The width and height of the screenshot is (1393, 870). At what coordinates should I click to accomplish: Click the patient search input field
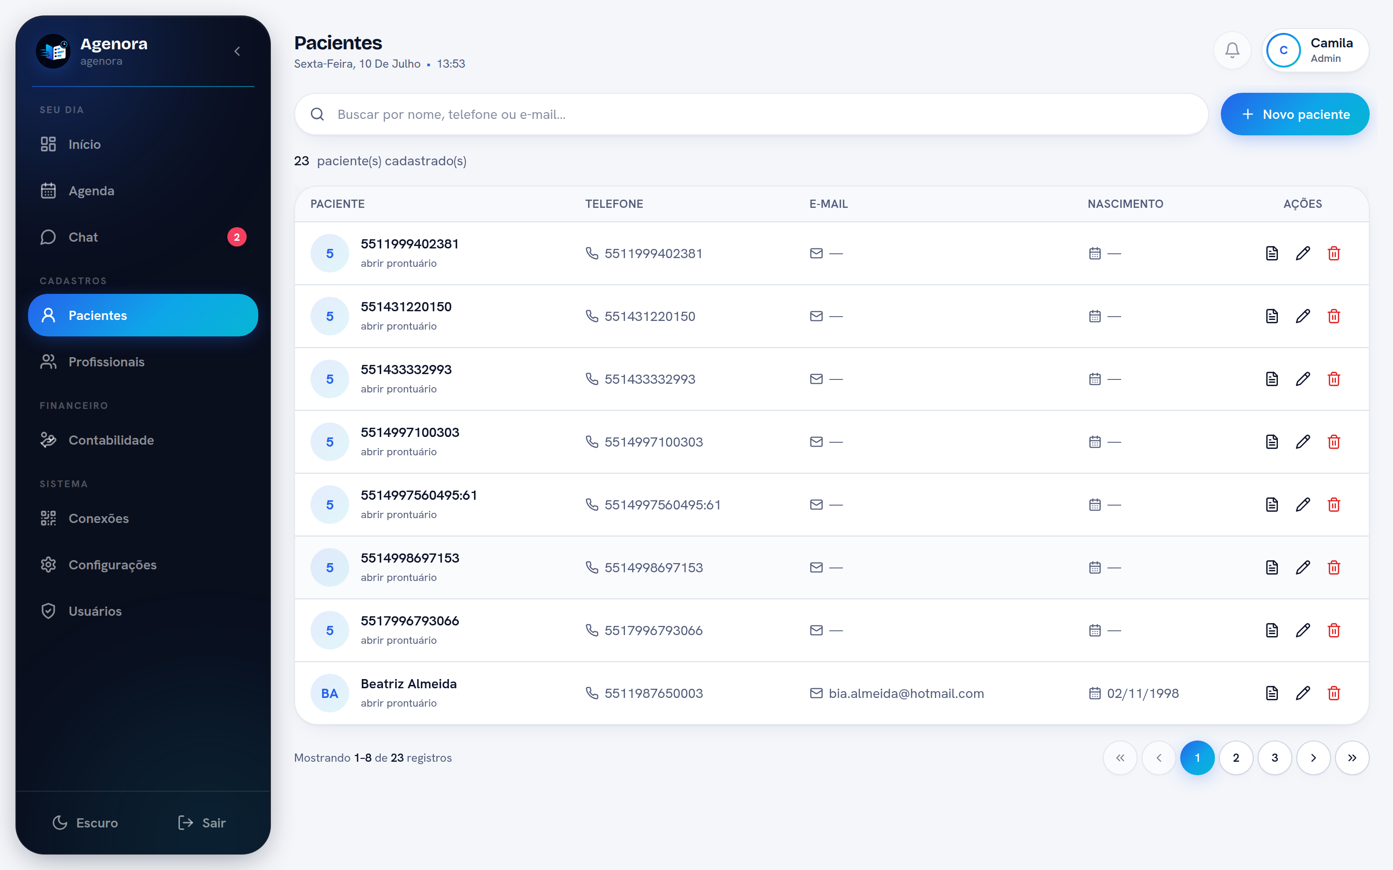(751, 114)
